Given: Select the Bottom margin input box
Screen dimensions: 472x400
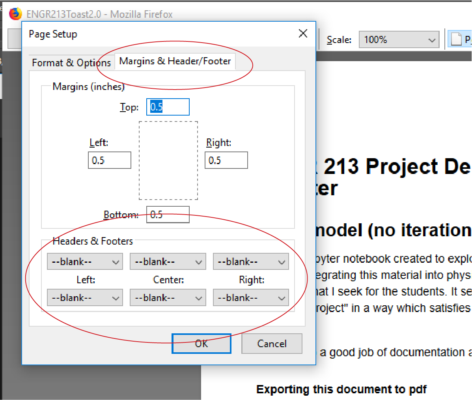Looking at the screenshot, I should pyautogui.click(x=168, y=215).
